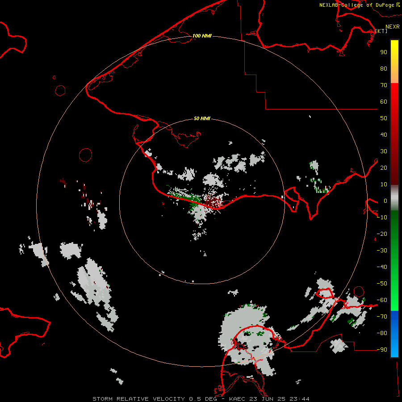Click the "KAEC" station ID in footer
The image size is (402, 402).
click(x=238, y=399)
